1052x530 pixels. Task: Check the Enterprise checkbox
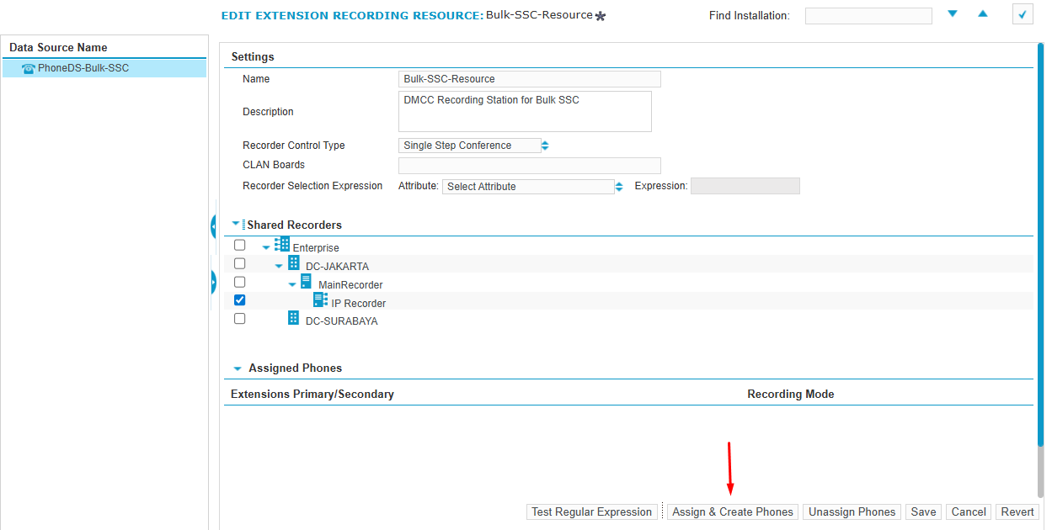click(x=240, y=246)
